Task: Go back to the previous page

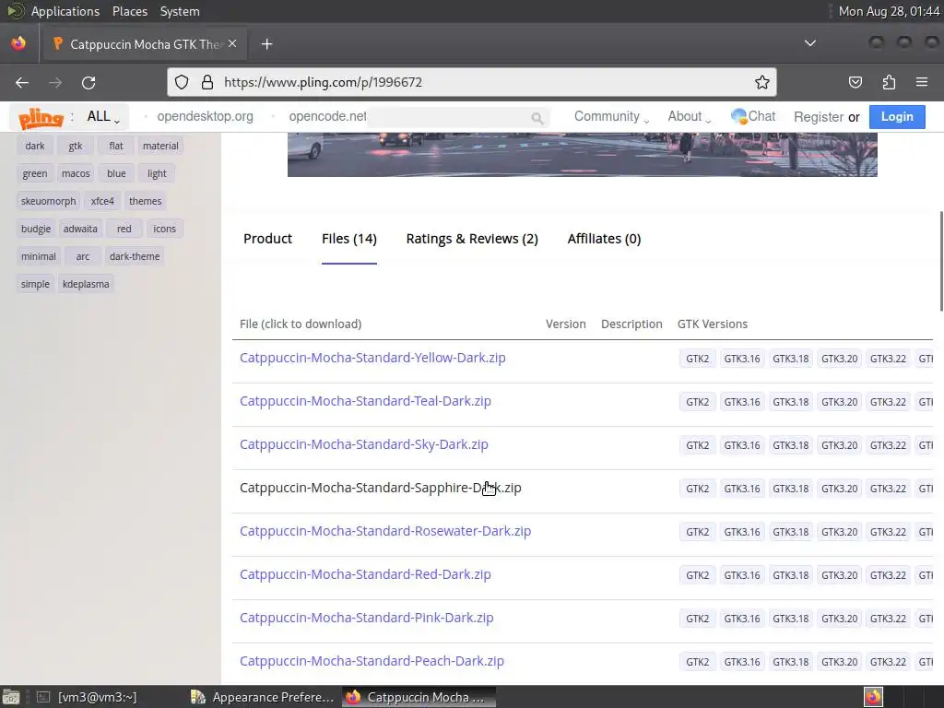Action: pos(22,82)
